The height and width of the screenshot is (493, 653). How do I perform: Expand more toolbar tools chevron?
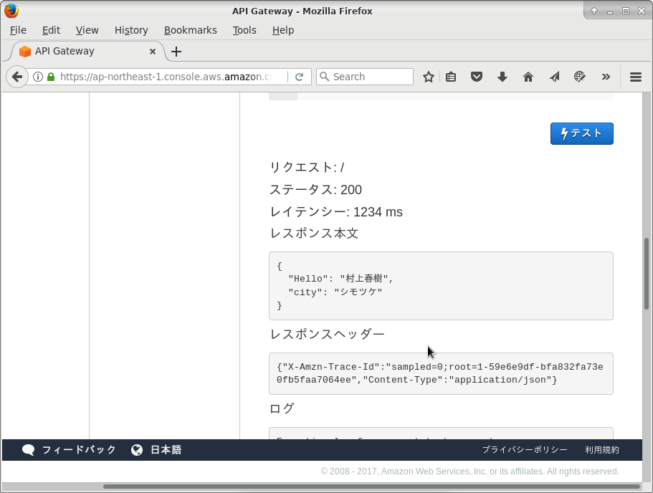click(x=606, y=77)
